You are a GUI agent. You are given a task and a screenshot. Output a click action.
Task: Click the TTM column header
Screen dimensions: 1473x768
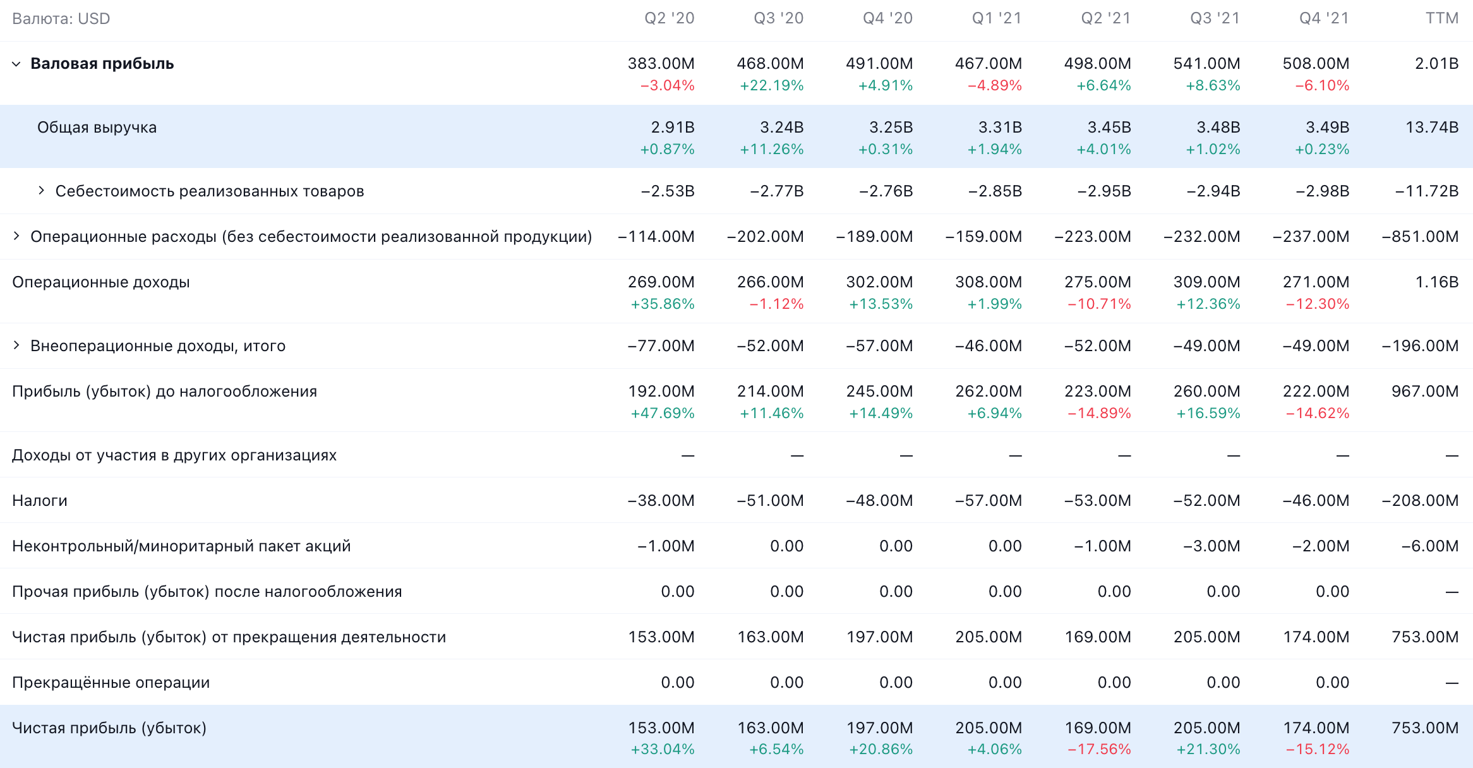pos(1442,18)
